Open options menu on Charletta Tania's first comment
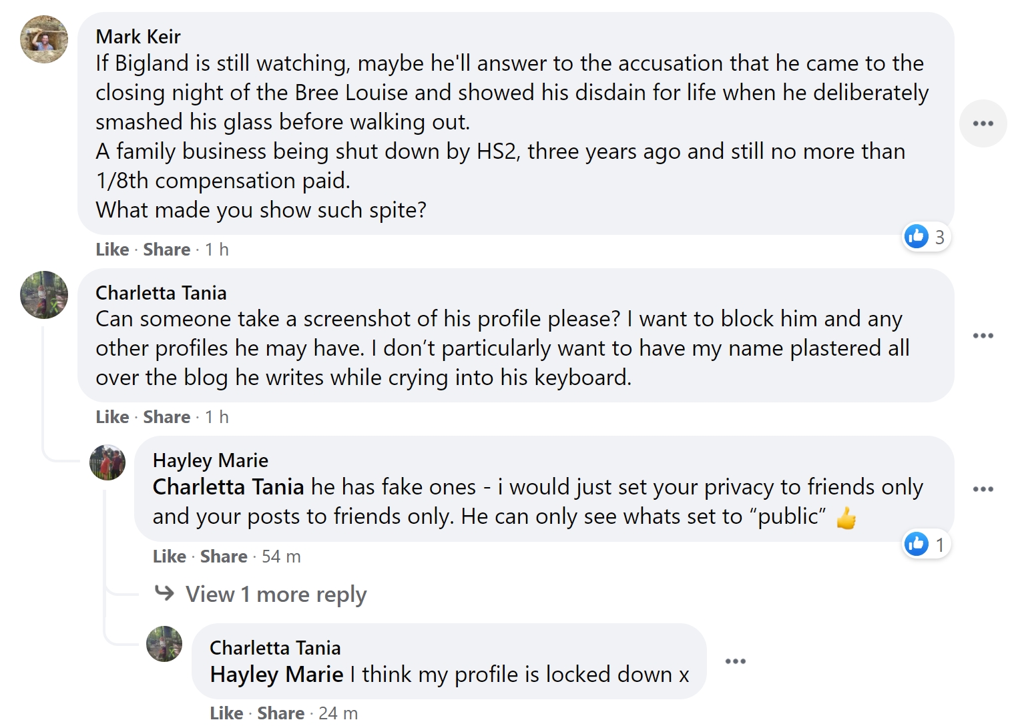 pyautogui.click(x=983, y=336)
